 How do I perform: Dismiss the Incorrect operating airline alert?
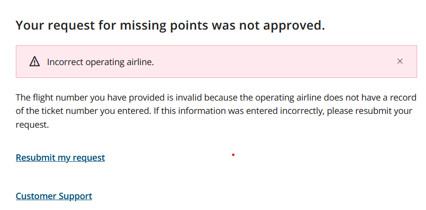(400, 62)
